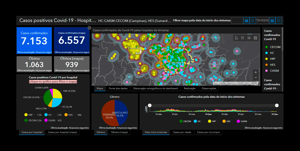Zoom in on the map with plus

(x=255, y=72)
